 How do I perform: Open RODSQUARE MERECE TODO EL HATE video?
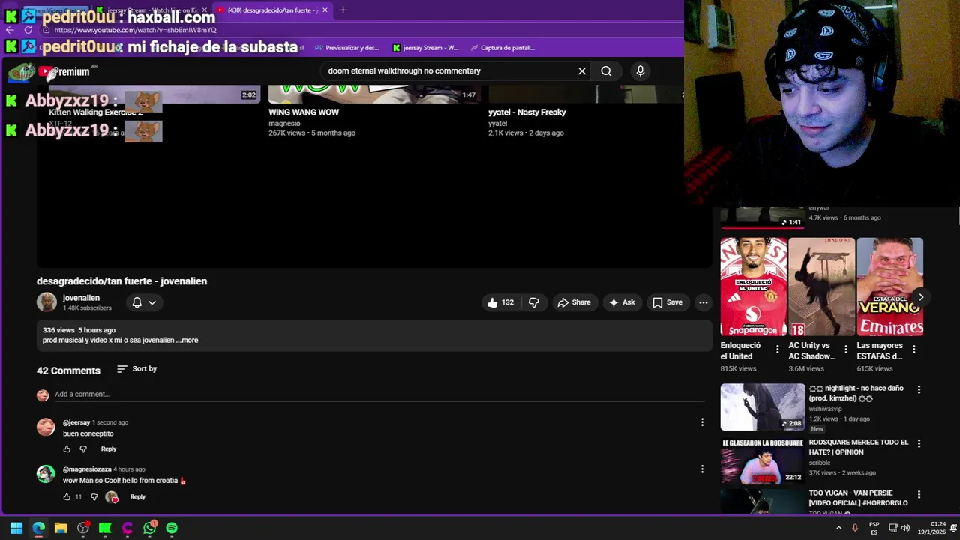coord(763,460)
